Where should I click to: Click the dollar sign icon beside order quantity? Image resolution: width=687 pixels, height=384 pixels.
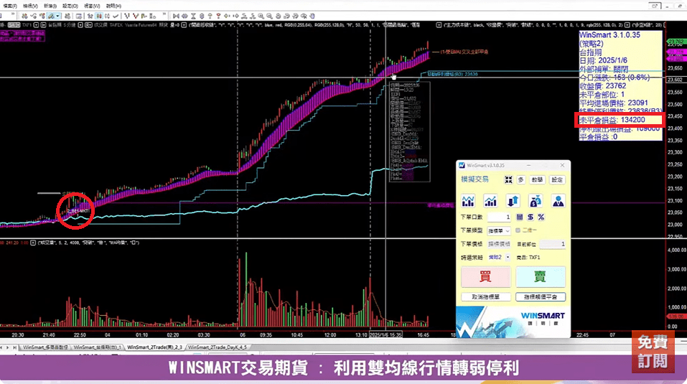pos(531,217)
